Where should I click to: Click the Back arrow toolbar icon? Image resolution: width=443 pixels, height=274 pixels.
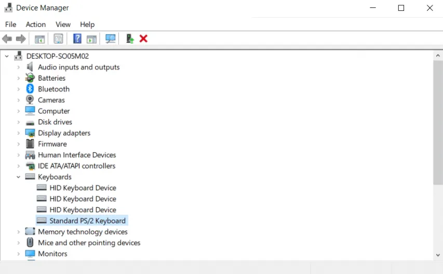tap(7, 39)
